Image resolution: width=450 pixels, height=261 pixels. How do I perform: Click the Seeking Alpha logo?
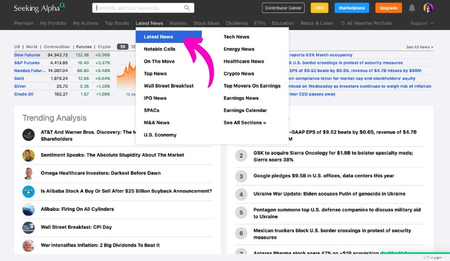(x=40, y=8)
